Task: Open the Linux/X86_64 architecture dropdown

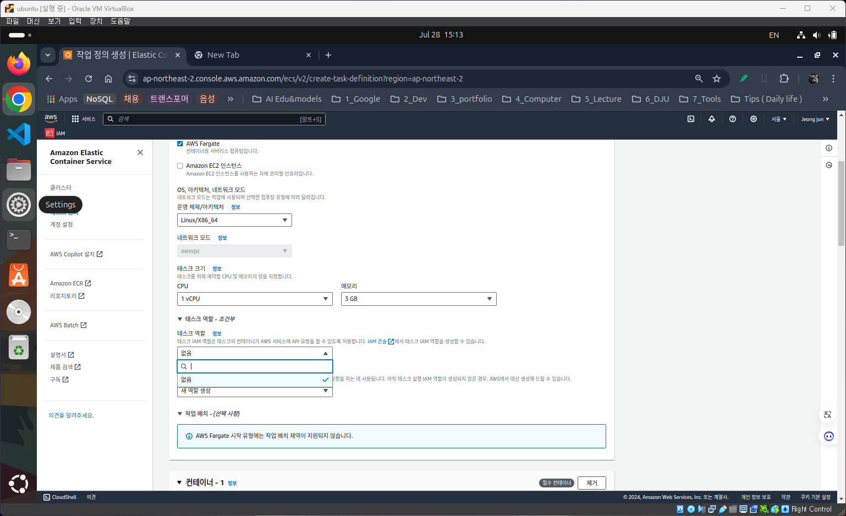Action: click(x=234, y=220)
